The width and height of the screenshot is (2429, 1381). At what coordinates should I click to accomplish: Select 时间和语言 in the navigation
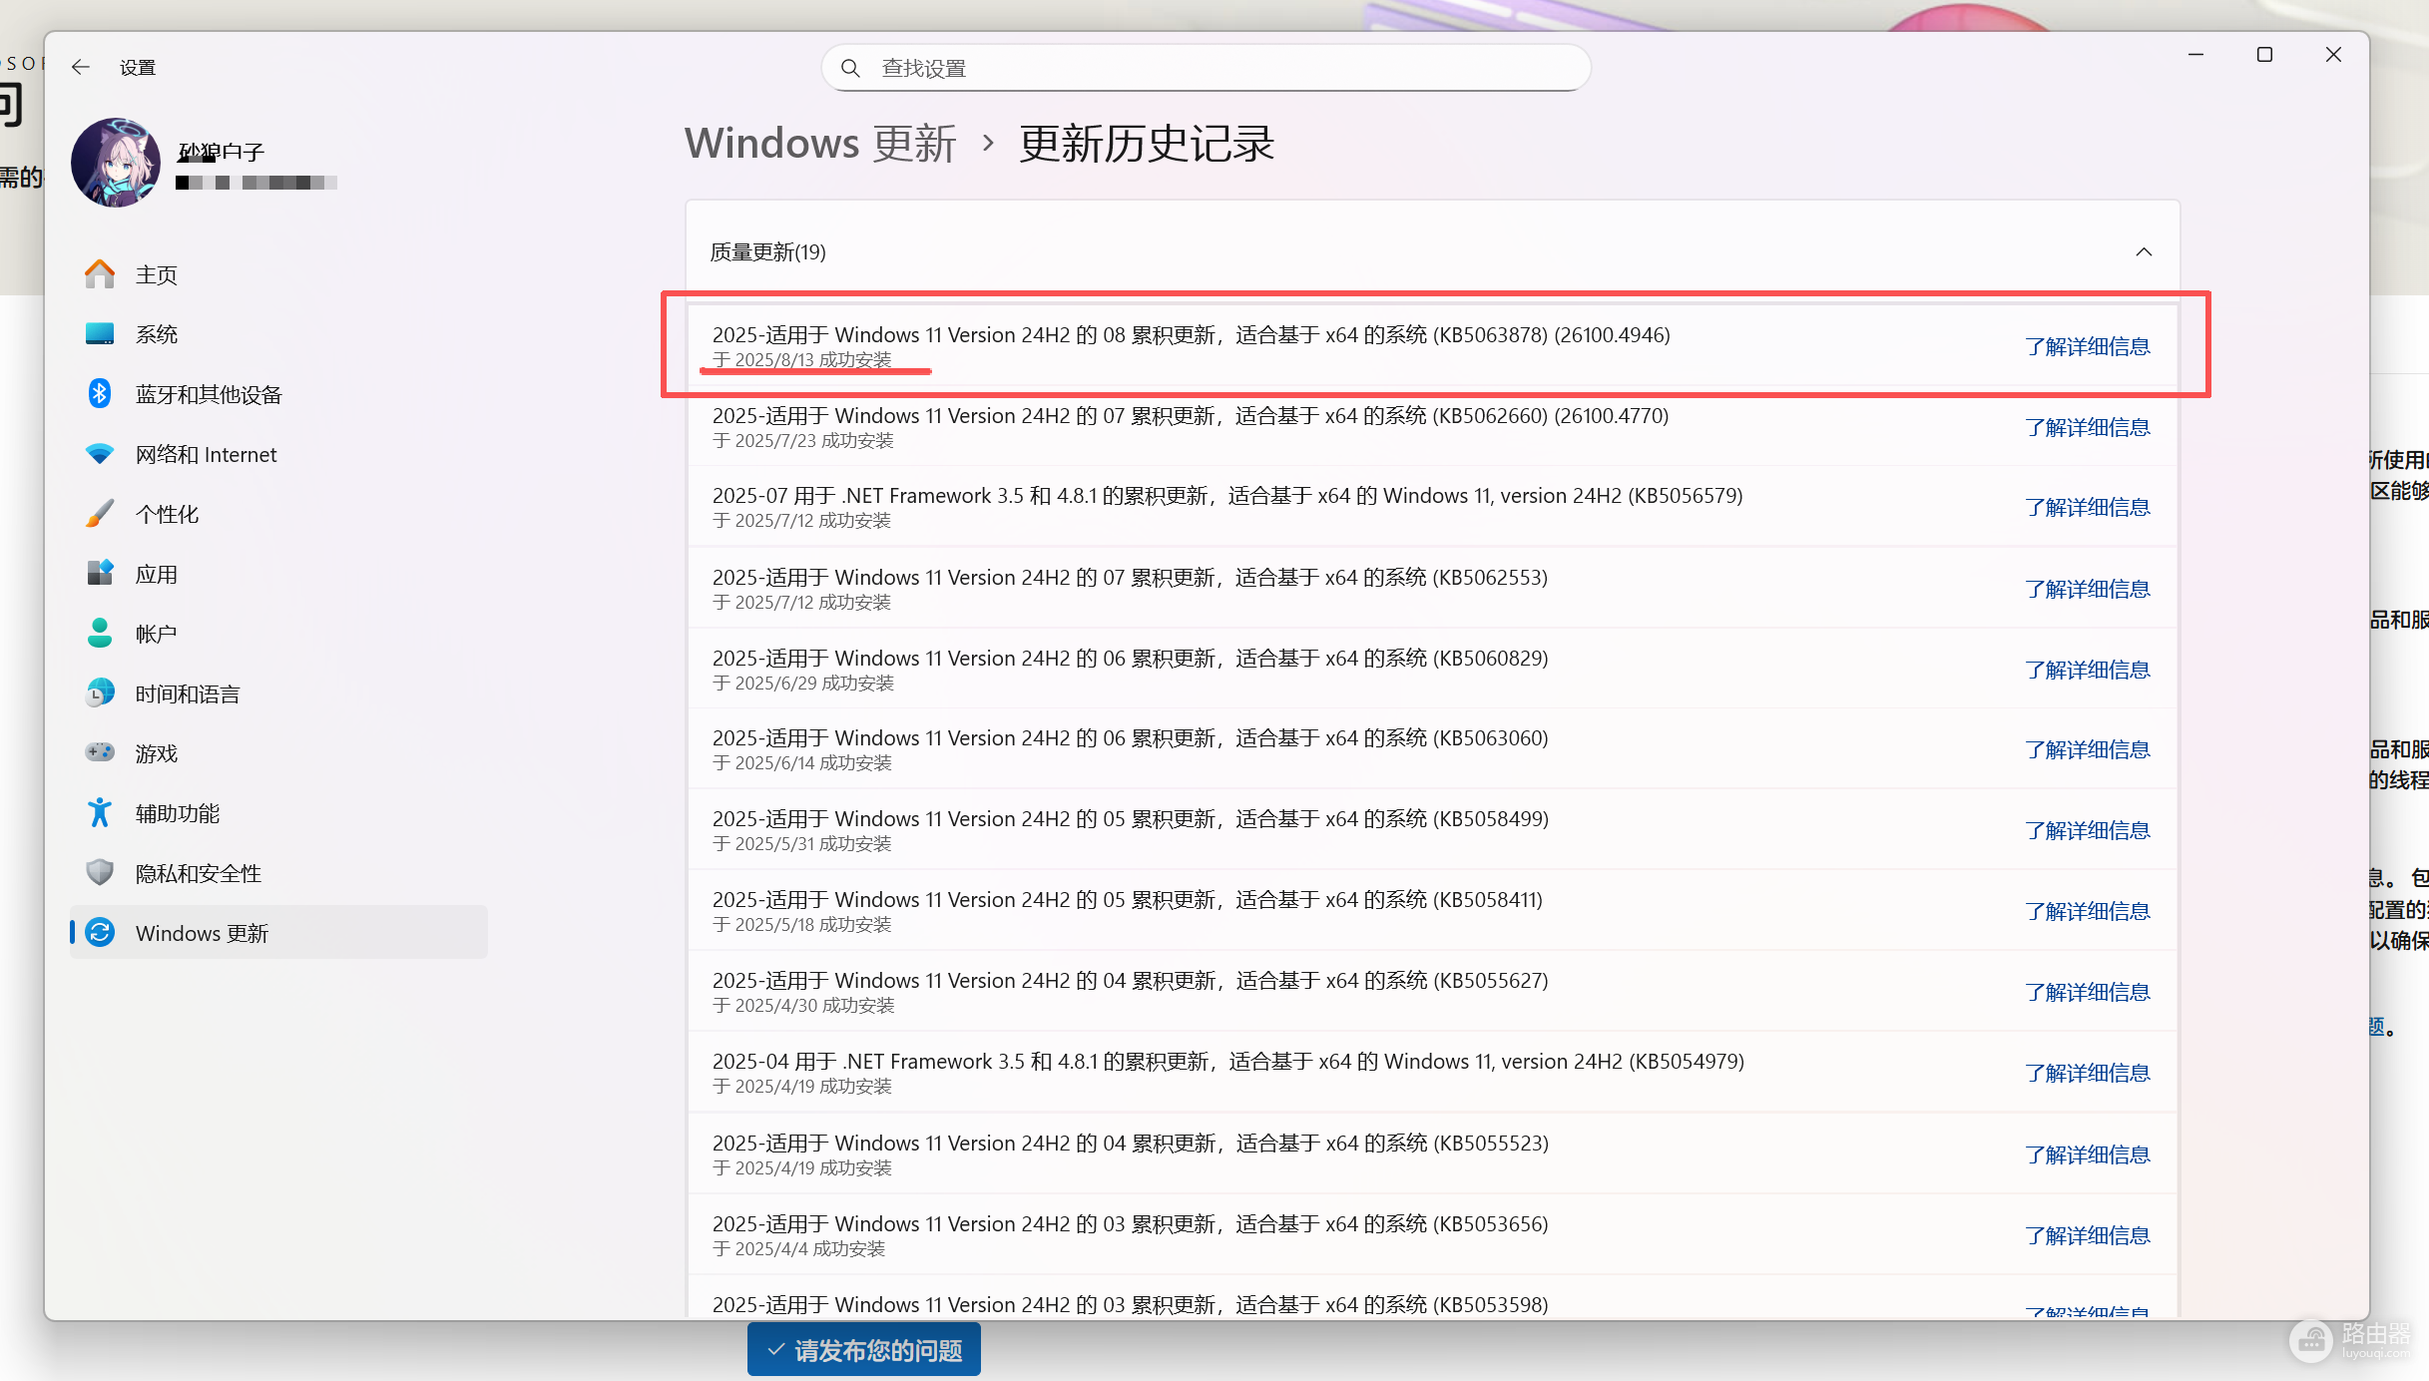[x=278, y=693]
